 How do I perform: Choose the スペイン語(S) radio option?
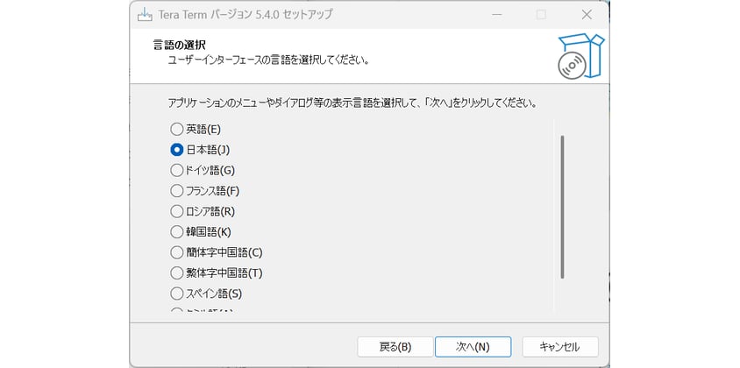[x=177, y=293]
